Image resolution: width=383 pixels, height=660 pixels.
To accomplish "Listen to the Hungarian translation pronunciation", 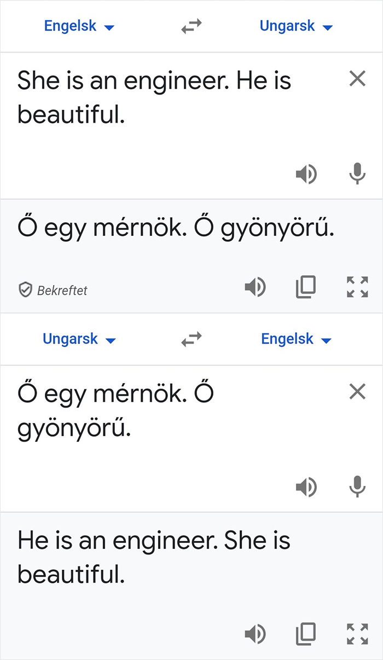I will coord(256,287).
